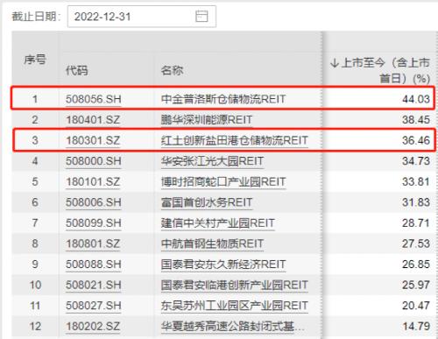Click the 代码 column header
The height and width of the screenshot is (339, 438).
tap(76, 70)
